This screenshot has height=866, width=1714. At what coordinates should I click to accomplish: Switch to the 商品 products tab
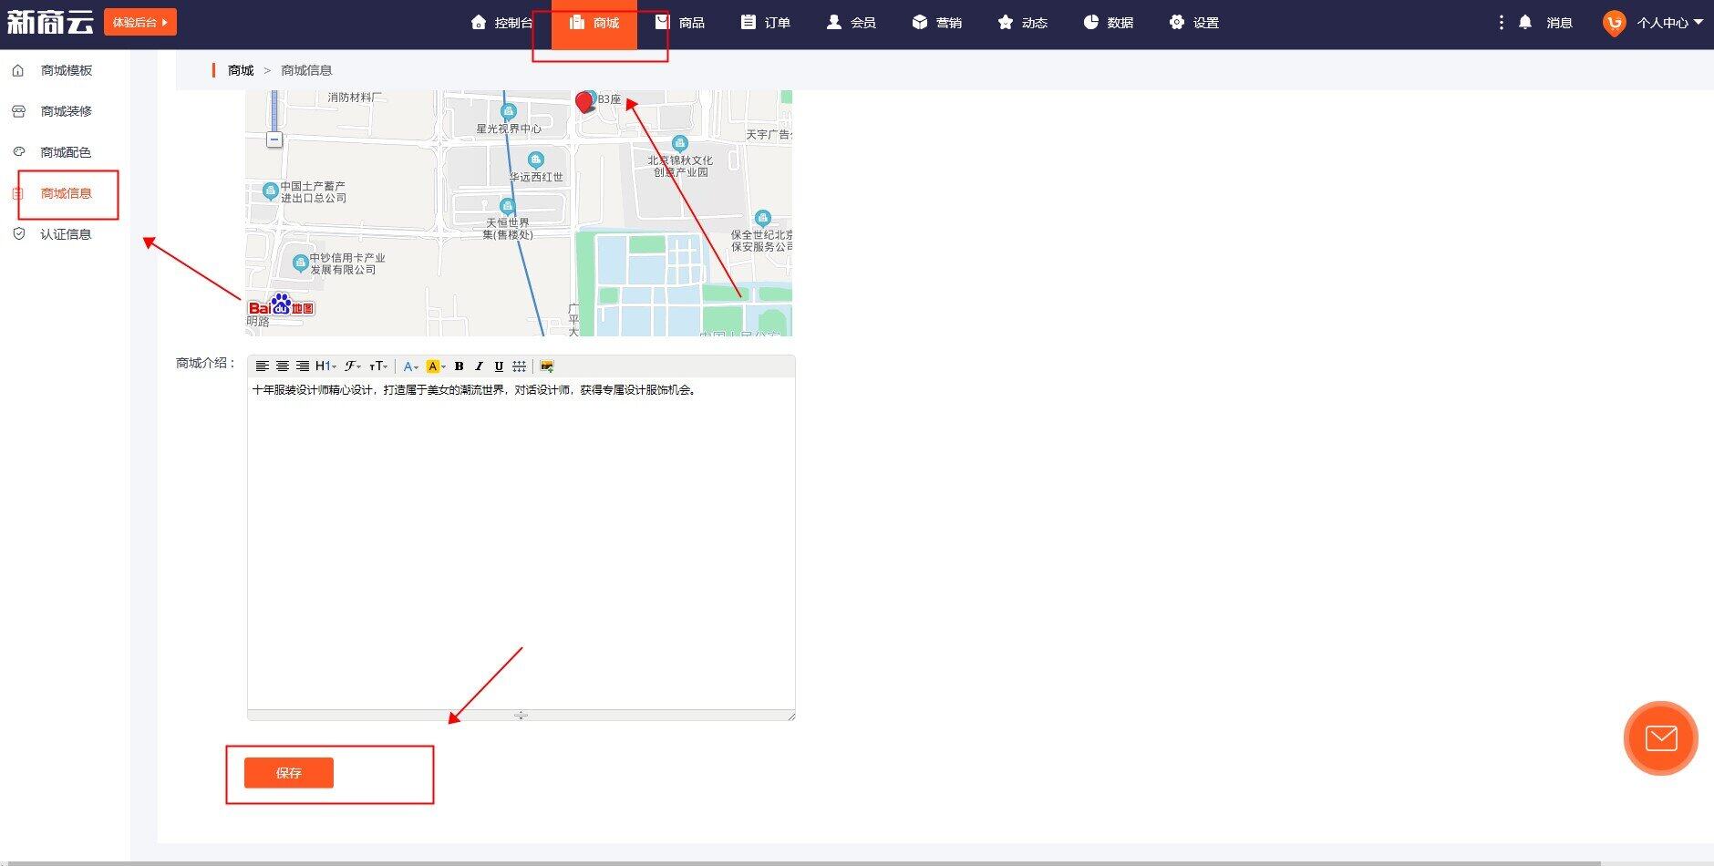[680, 23]
